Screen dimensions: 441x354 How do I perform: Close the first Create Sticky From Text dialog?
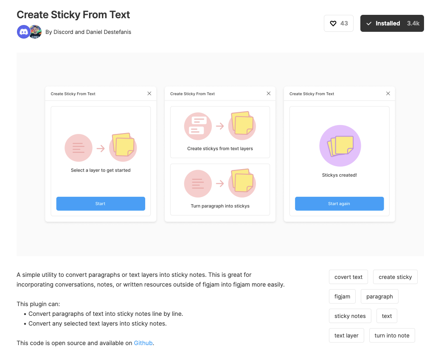coord(149,93)
